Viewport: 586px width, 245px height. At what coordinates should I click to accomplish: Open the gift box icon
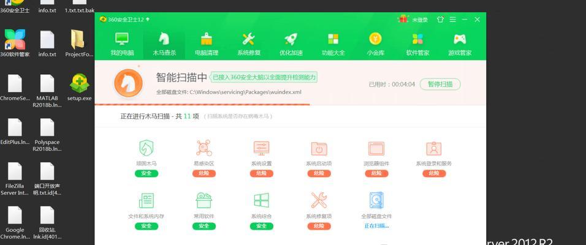[x=403, y=19]
